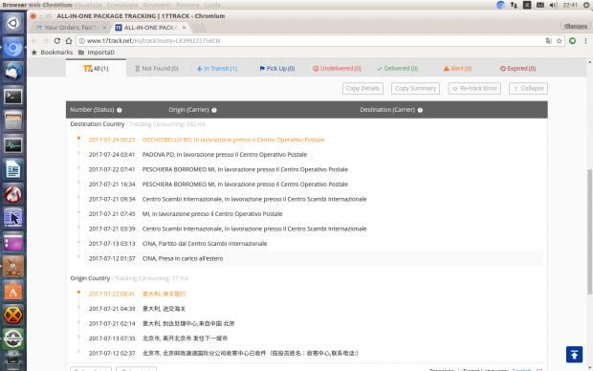Select the Undelivered (0) tab
Viewport: 593px width, 371px height.
[x=337, y=69]
